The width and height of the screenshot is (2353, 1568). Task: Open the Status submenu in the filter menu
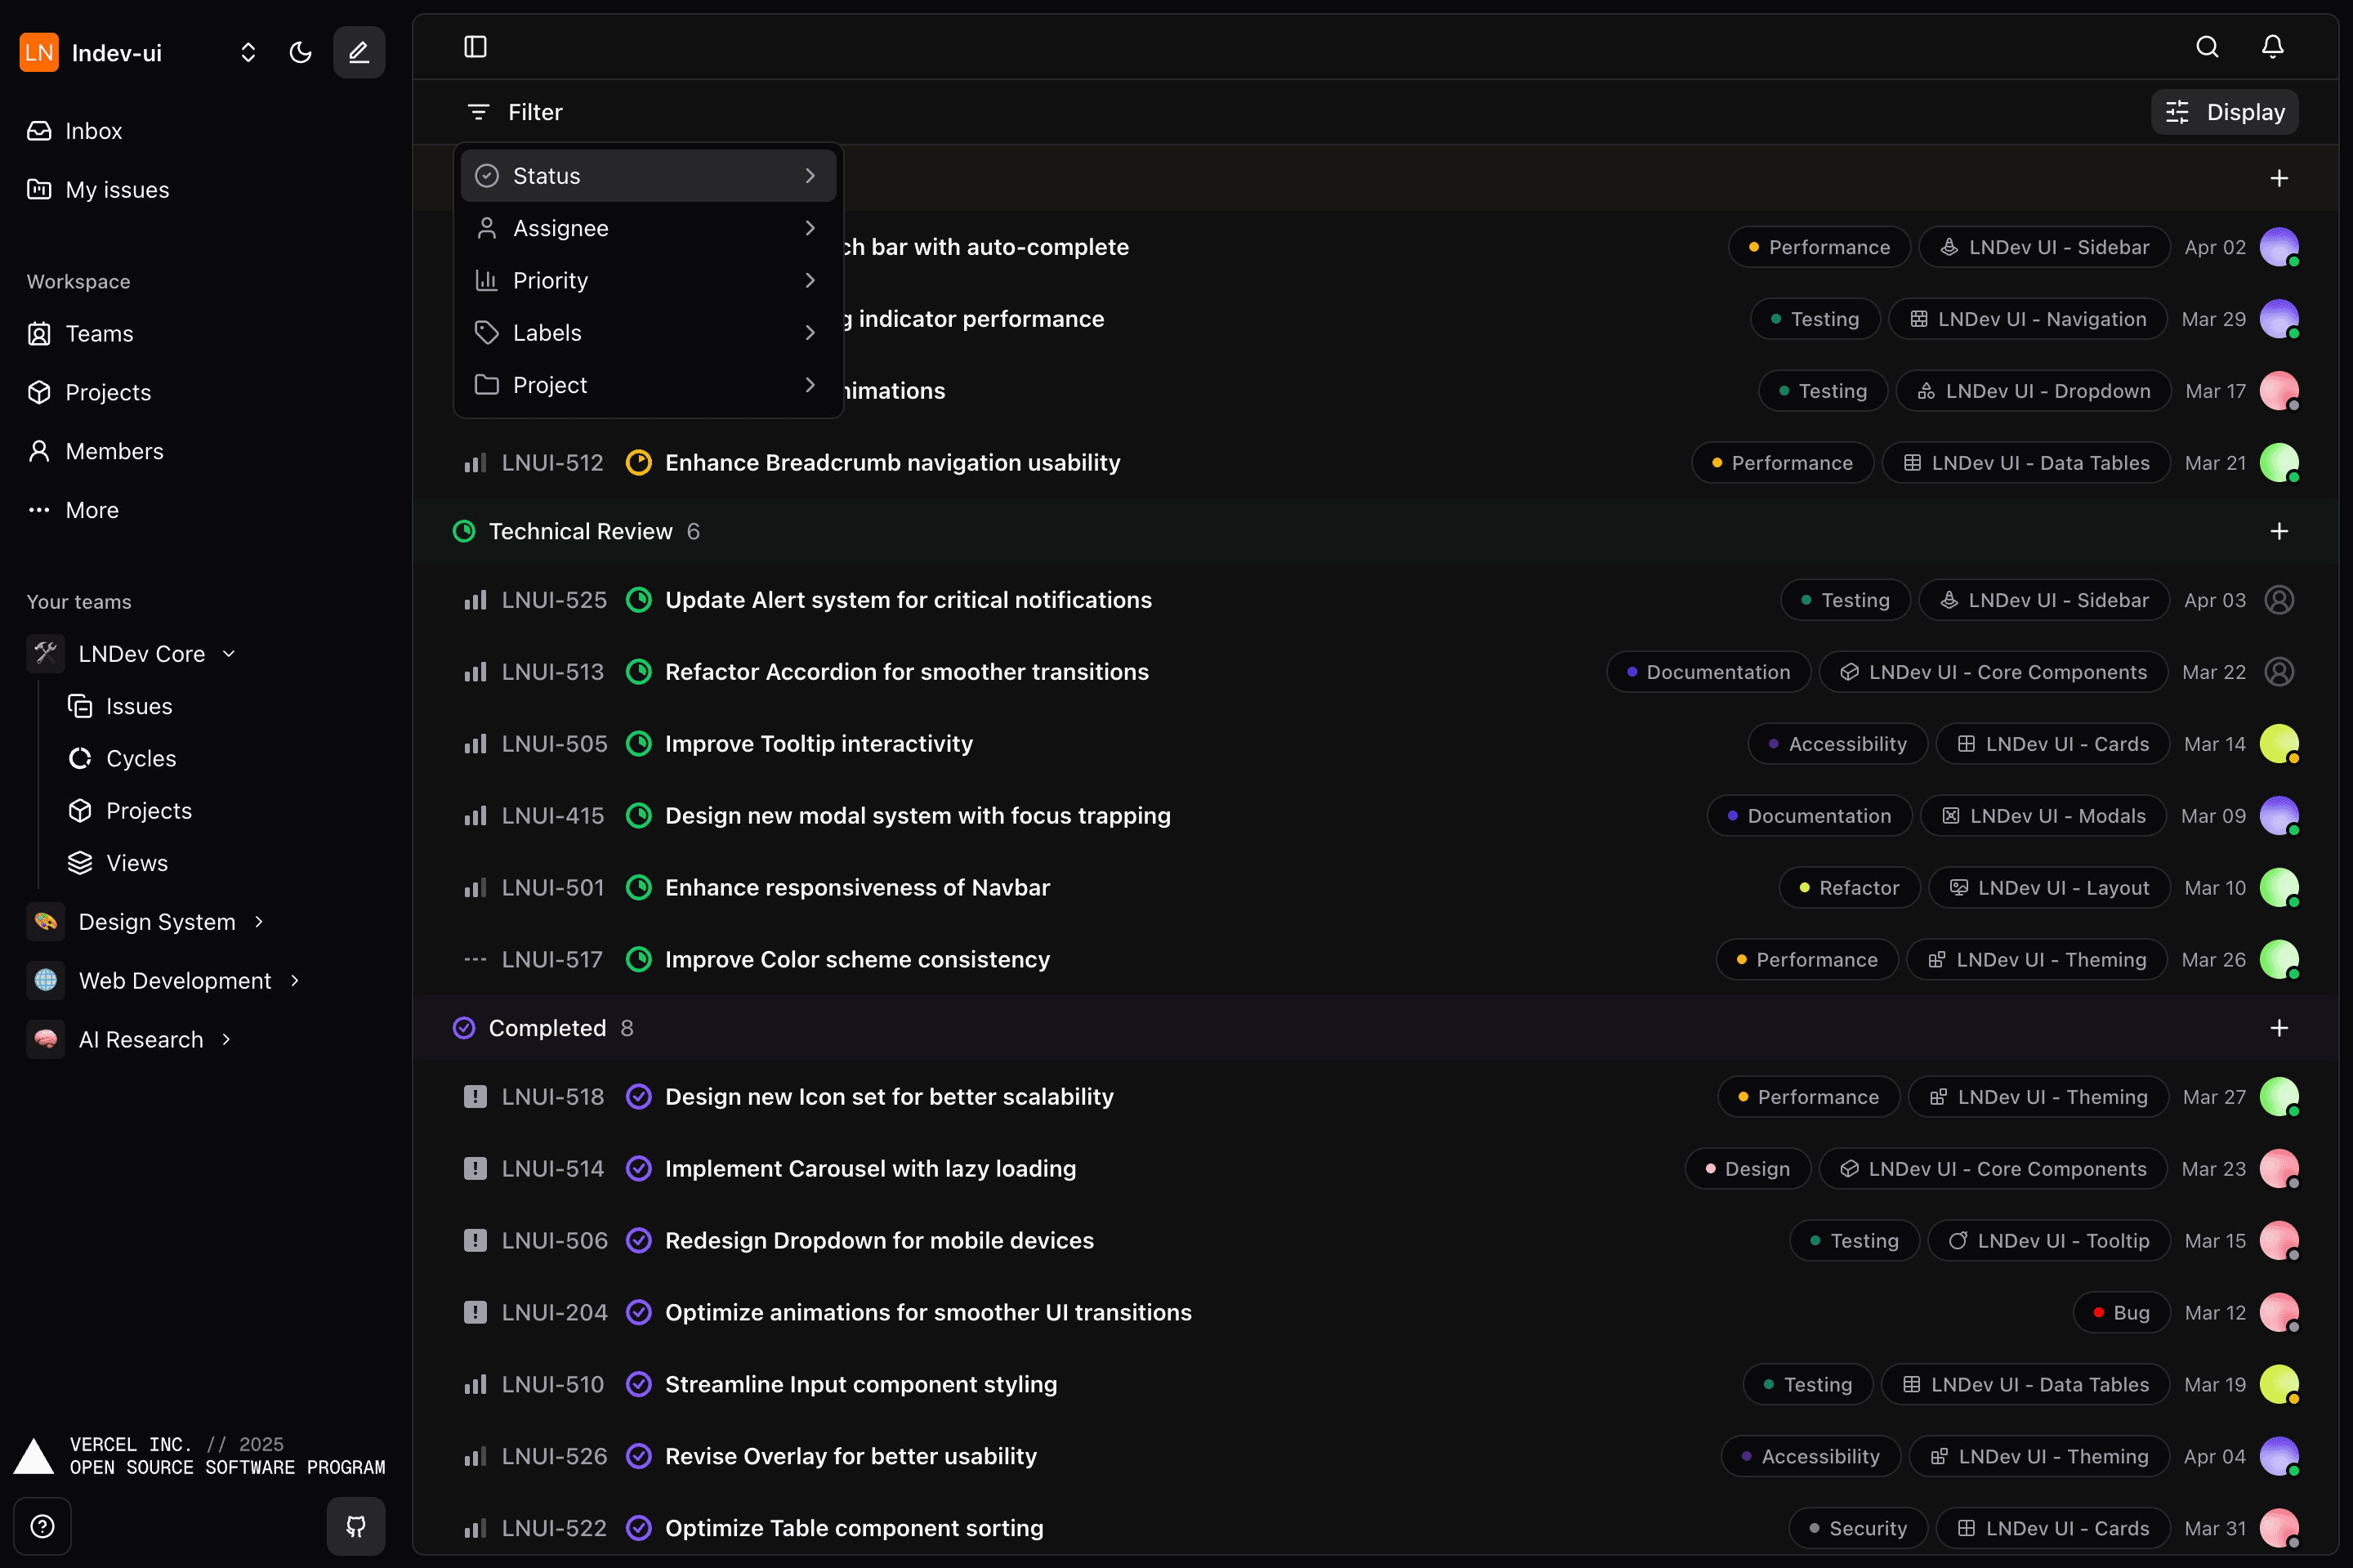coord(647,175)
